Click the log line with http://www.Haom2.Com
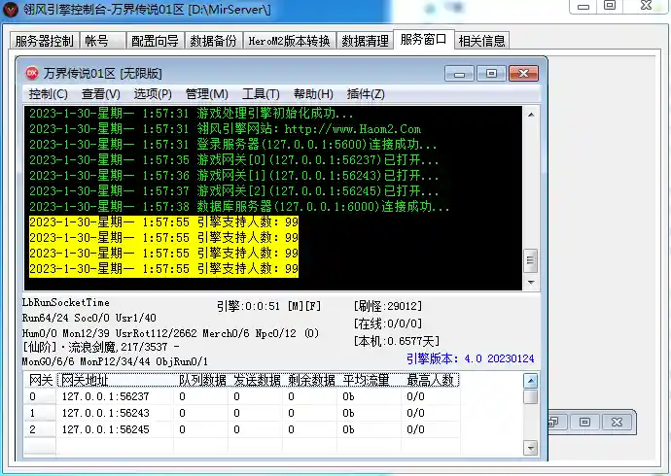 [x=225, y=129]
